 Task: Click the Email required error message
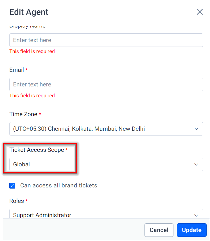click(32, 96)
